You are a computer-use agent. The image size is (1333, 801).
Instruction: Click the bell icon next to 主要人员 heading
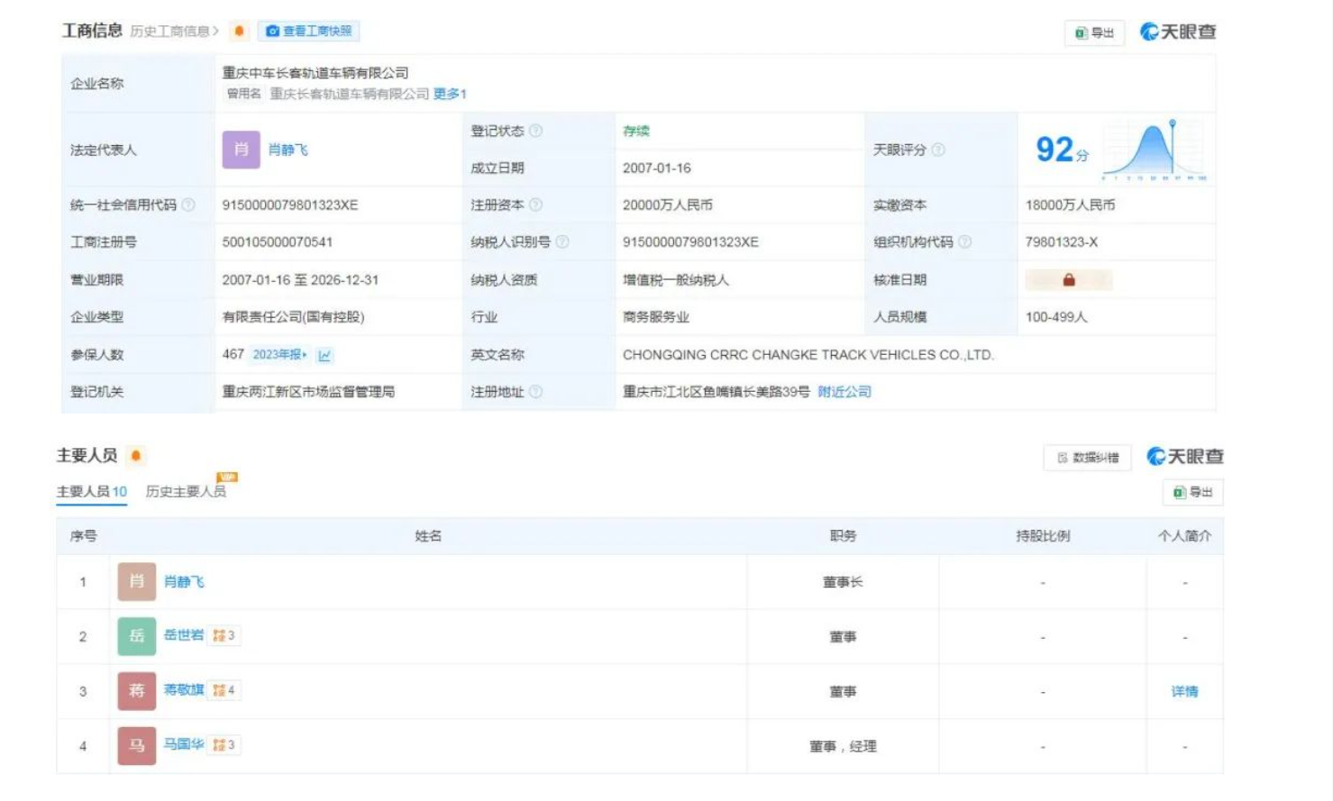pyautogui.click(x=136, y=456)
